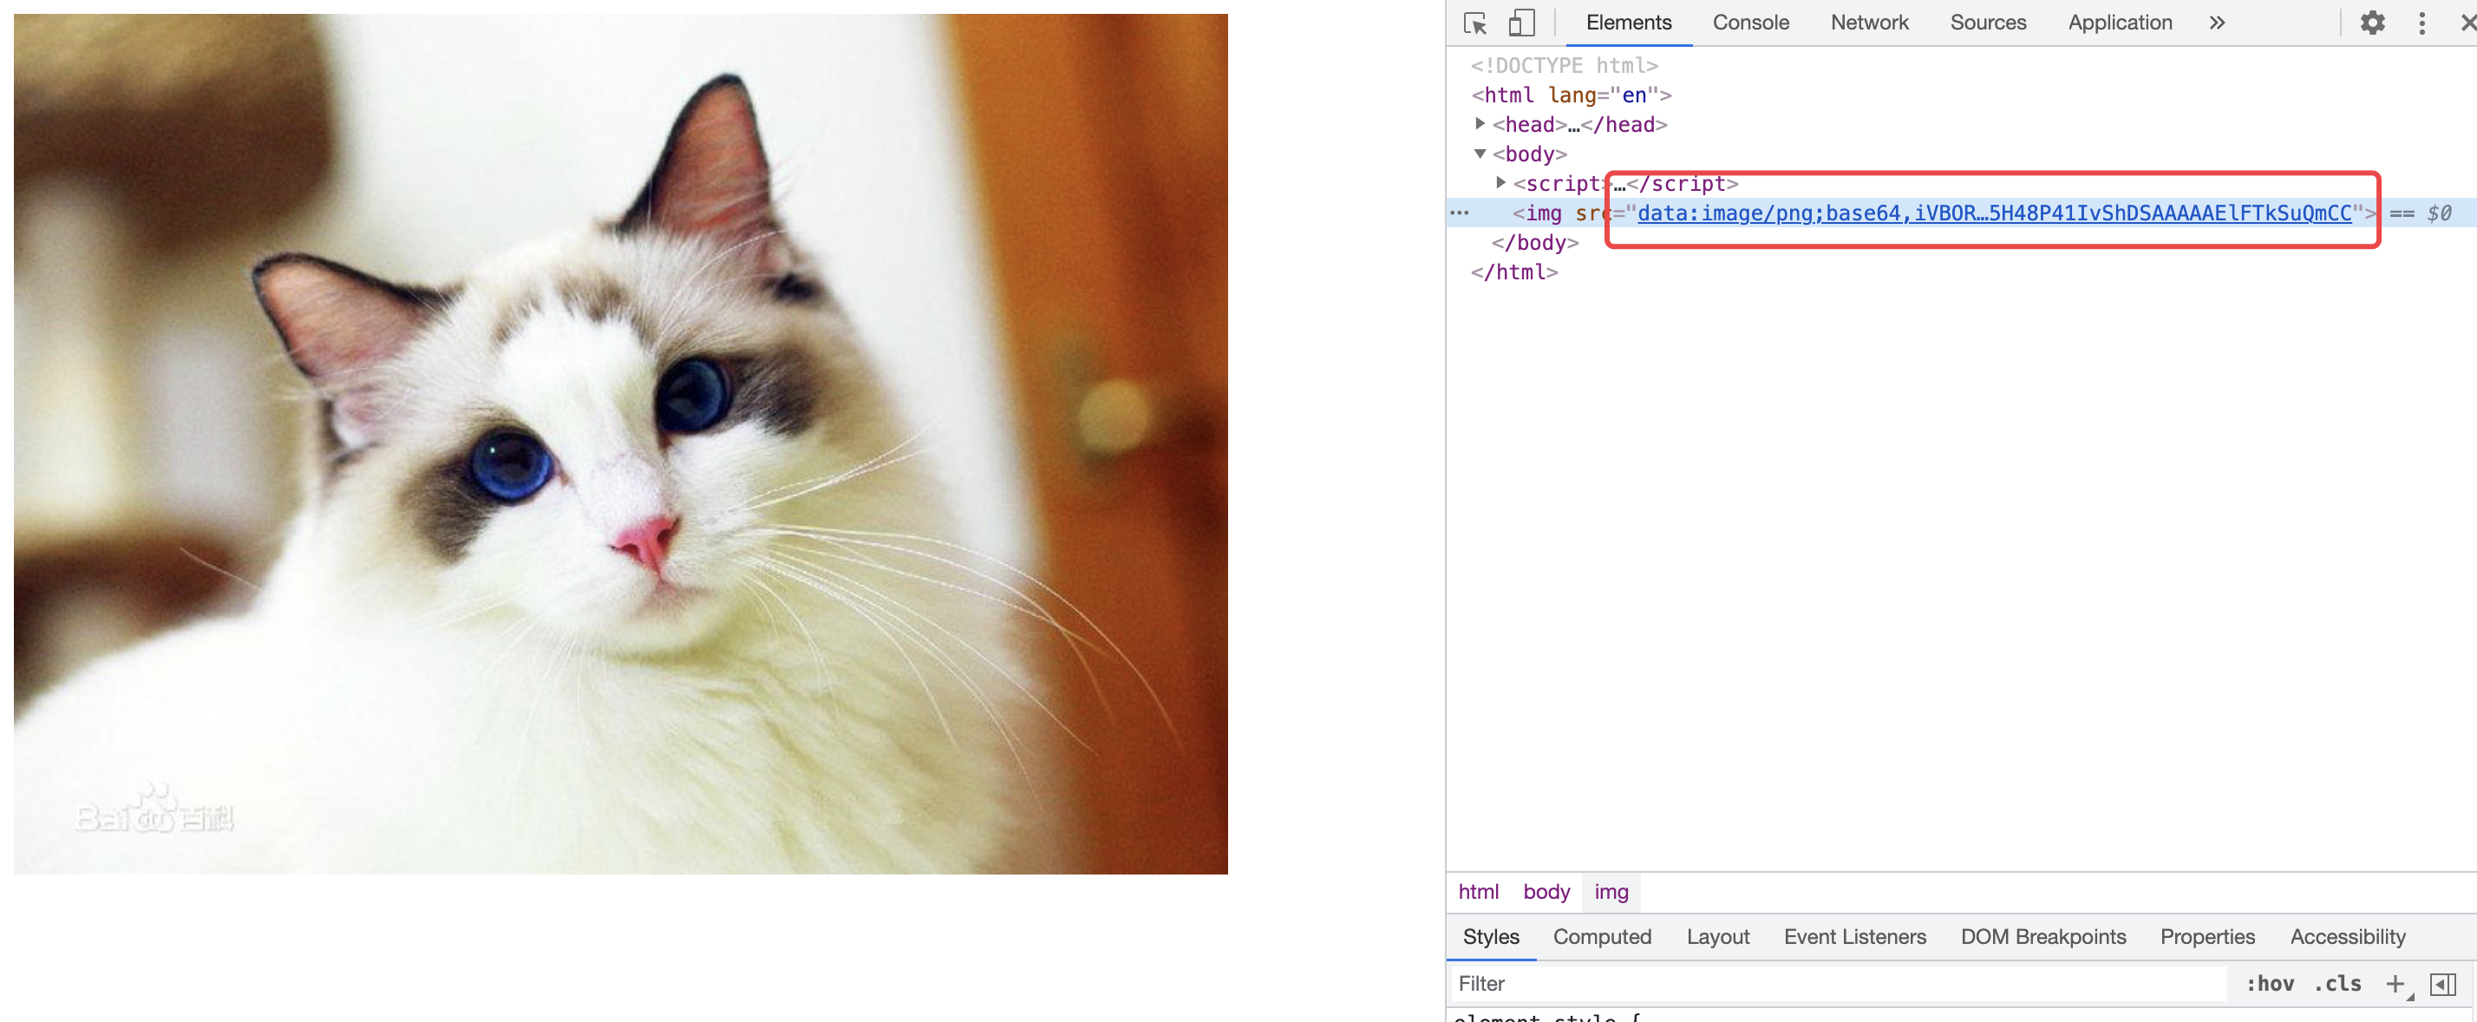Select img in the breadcrumb bar
Screen dimensions: 2477x1022
tap(1611, 892)
